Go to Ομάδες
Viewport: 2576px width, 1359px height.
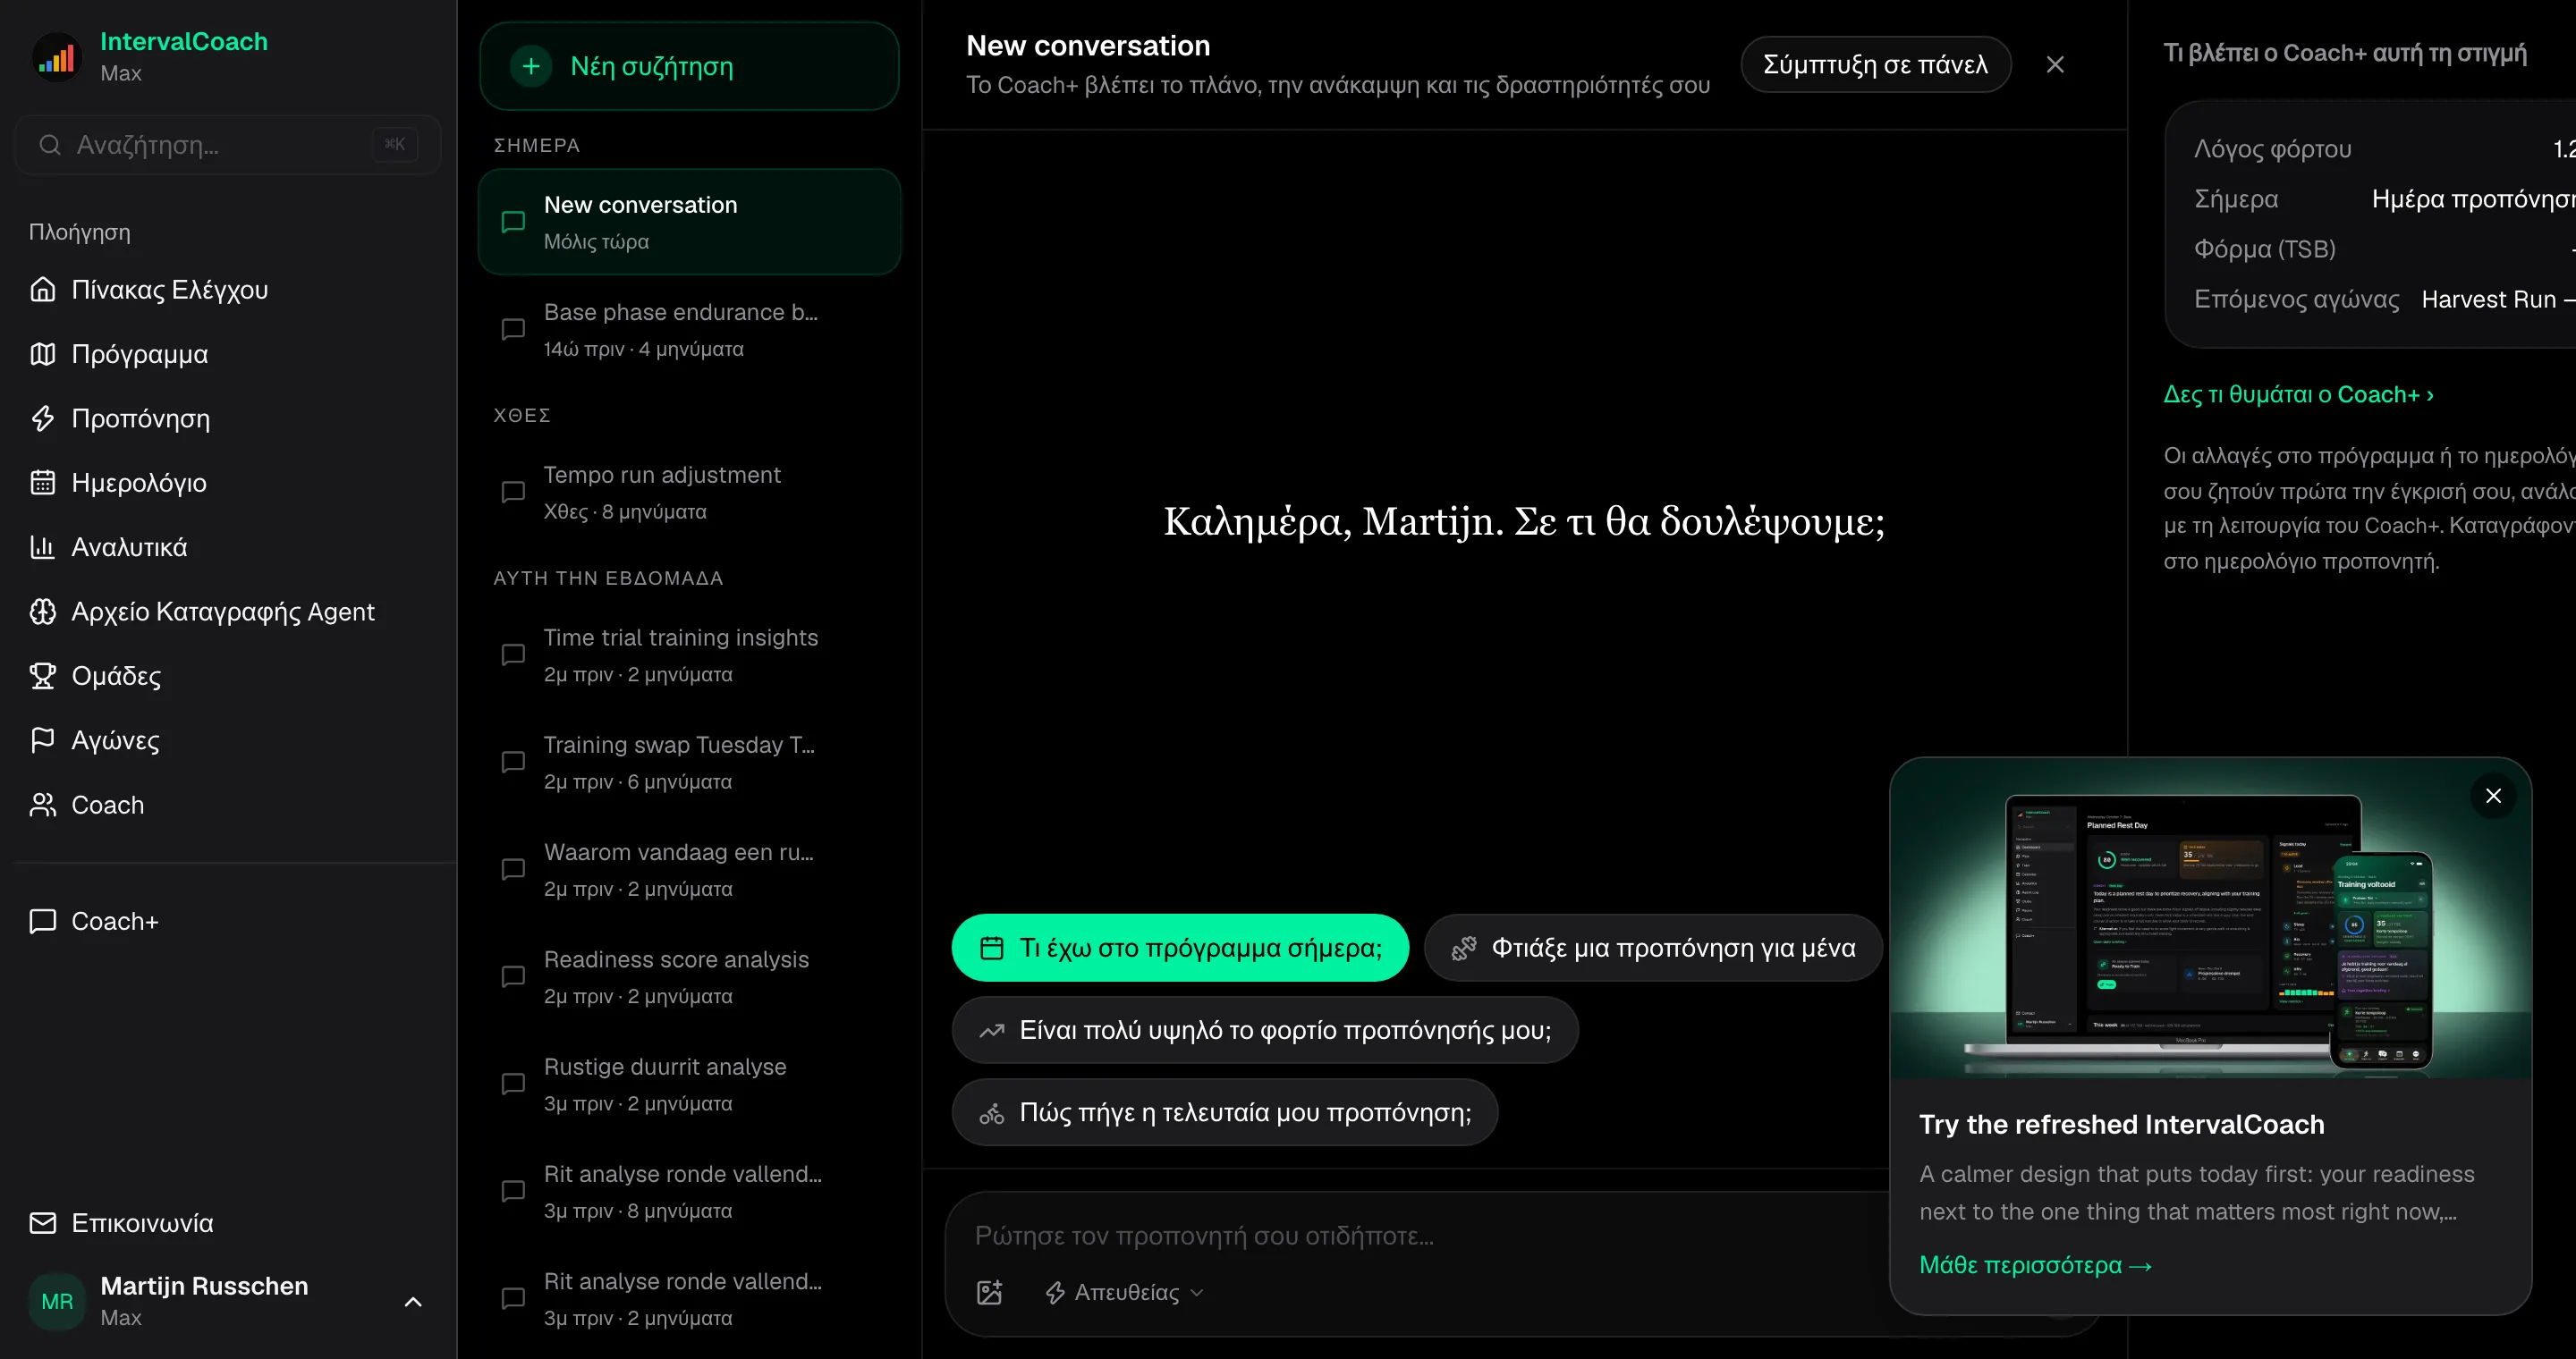coord(228,677)
